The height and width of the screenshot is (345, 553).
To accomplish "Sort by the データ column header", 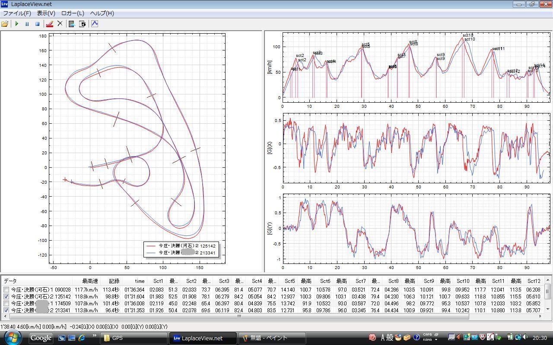I will tap(36, 281).
